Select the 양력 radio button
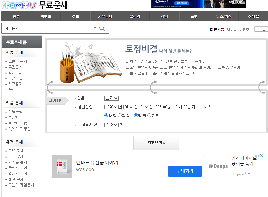Screen dimensions: 268x197 click(106, 116)
